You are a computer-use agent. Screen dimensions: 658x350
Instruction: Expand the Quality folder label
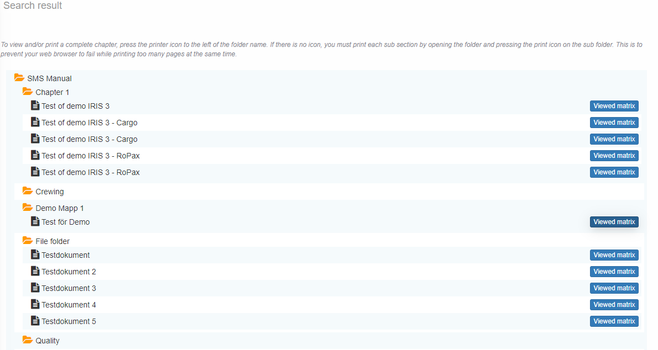pyautogui.click(x=48, y=341)
